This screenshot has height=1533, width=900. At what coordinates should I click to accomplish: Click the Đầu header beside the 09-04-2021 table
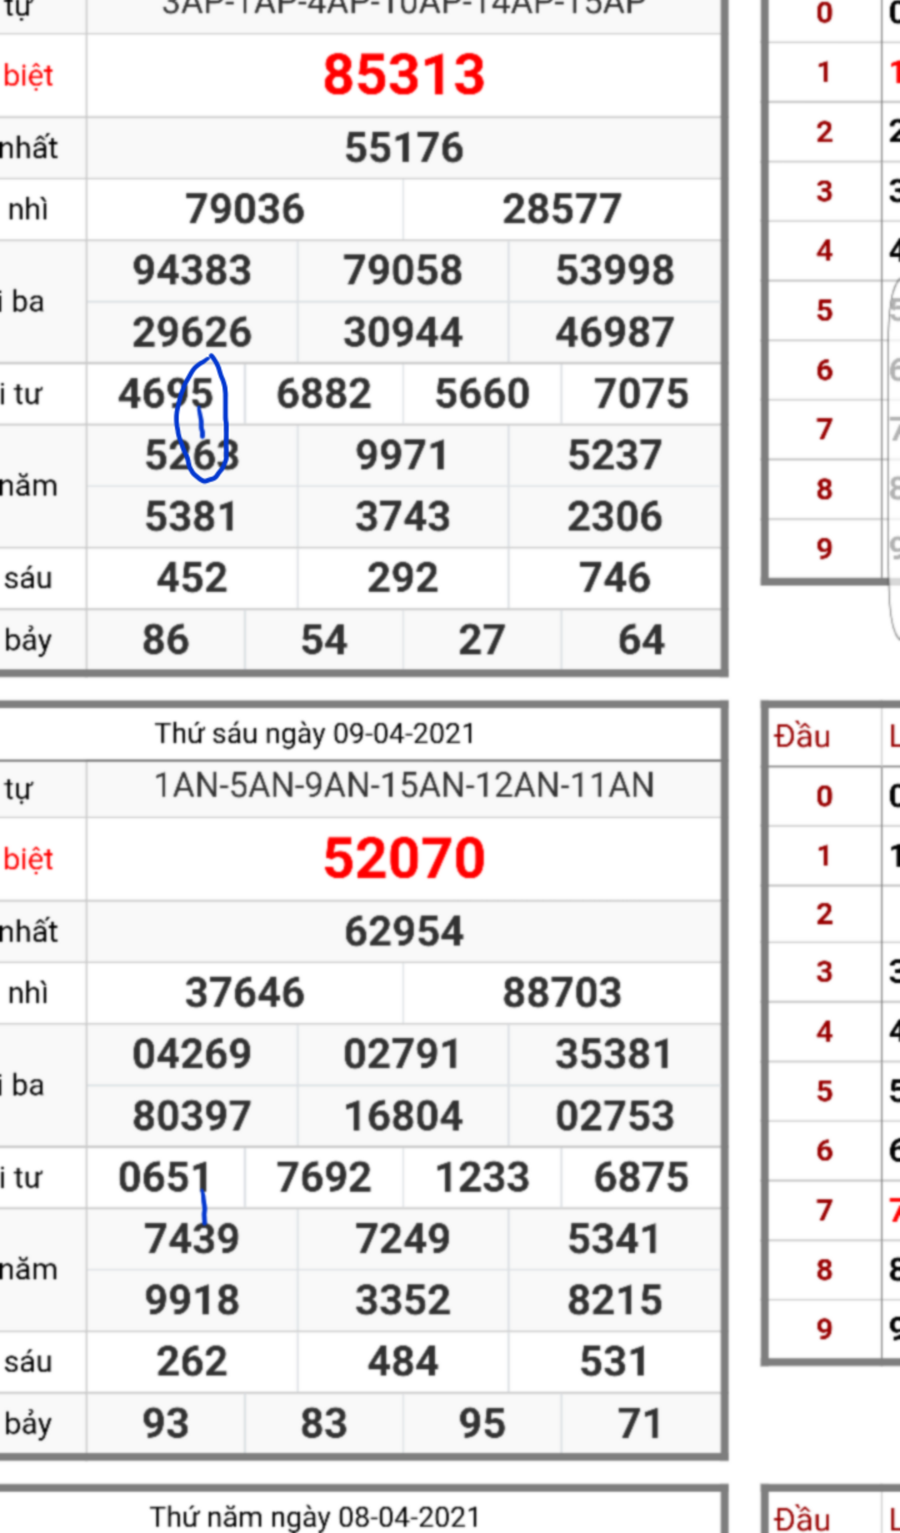802,736
